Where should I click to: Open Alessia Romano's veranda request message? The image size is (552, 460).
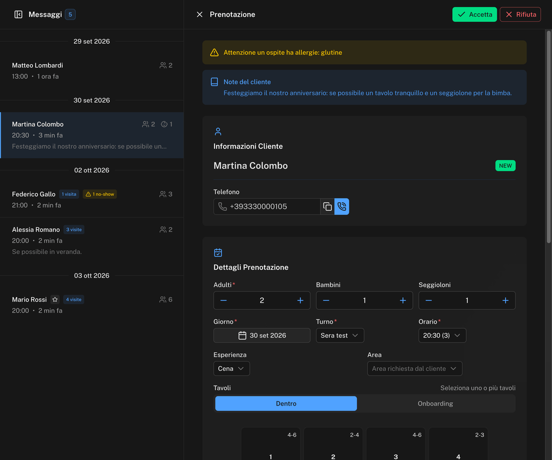tap(92, 241)
